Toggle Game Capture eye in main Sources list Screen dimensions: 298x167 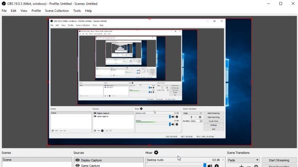point(77,165)
